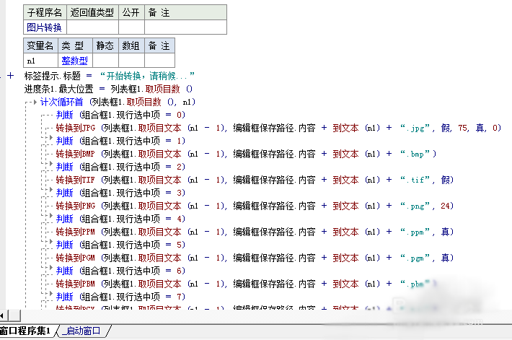Viewport: 512px width, 340px height.
Task: Click the horizontal scrollbar thumb at bottom
Action: coord(14,315)
